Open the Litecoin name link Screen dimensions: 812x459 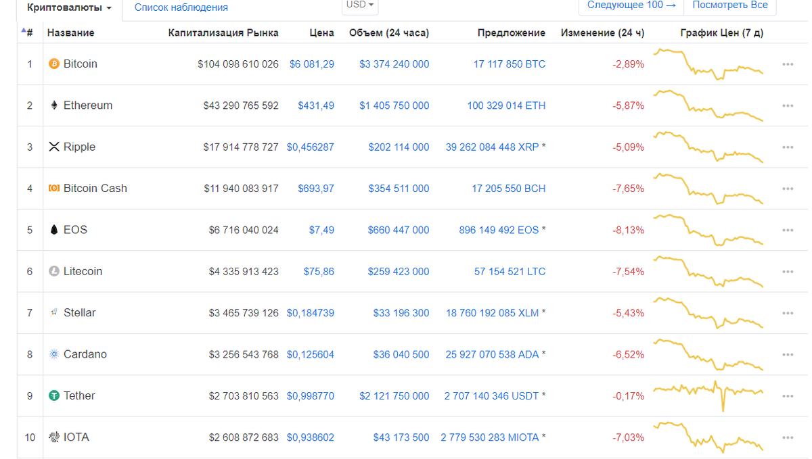click(83, 272)
